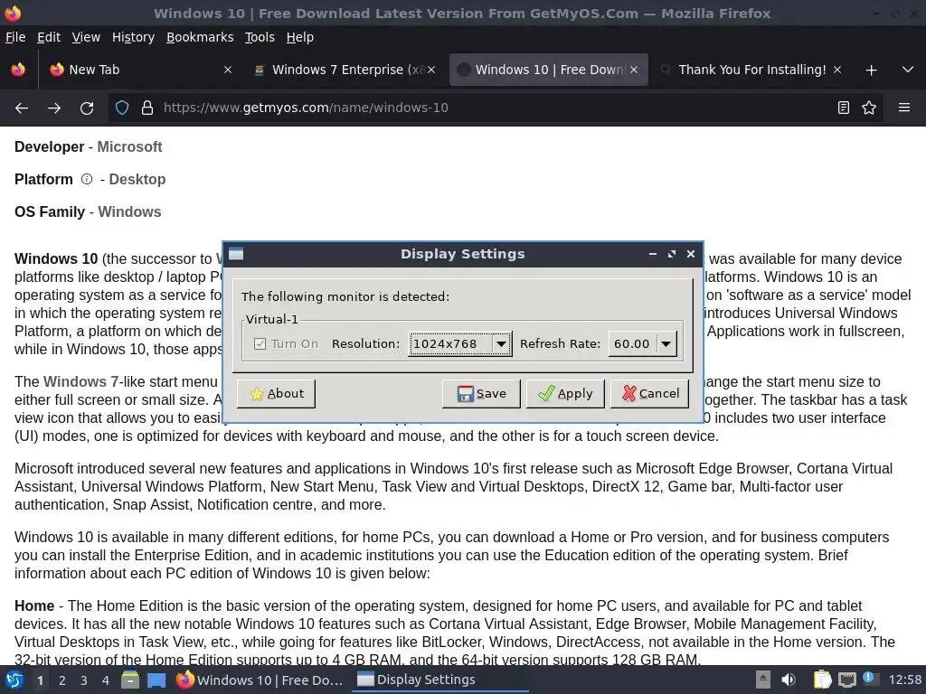The width and height of the screenshot is (926, 694).
Task: Switch to Windows 7 Enterprise tab
Action: tap(344, 70)
